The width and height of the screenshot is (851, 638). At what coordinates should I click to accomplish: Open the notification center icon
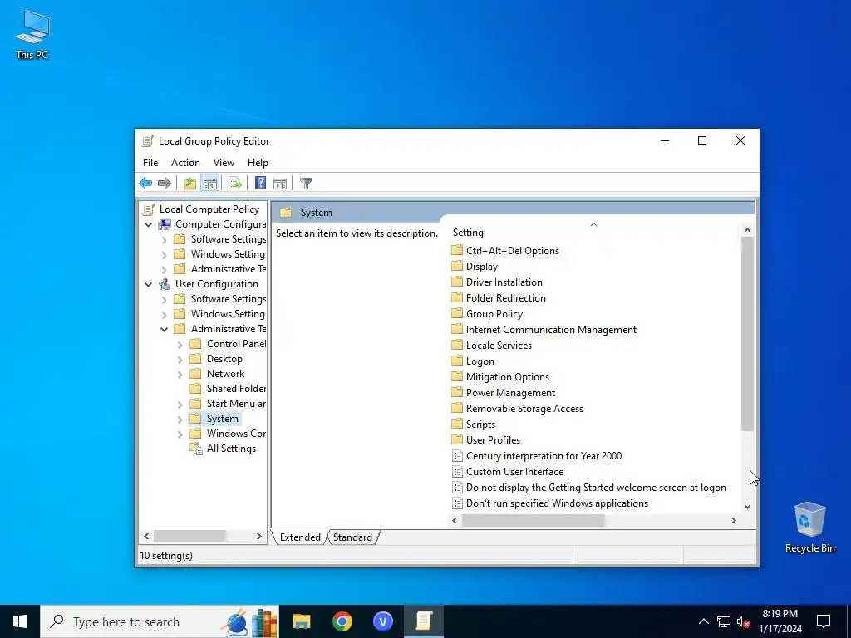click(824, 621)
